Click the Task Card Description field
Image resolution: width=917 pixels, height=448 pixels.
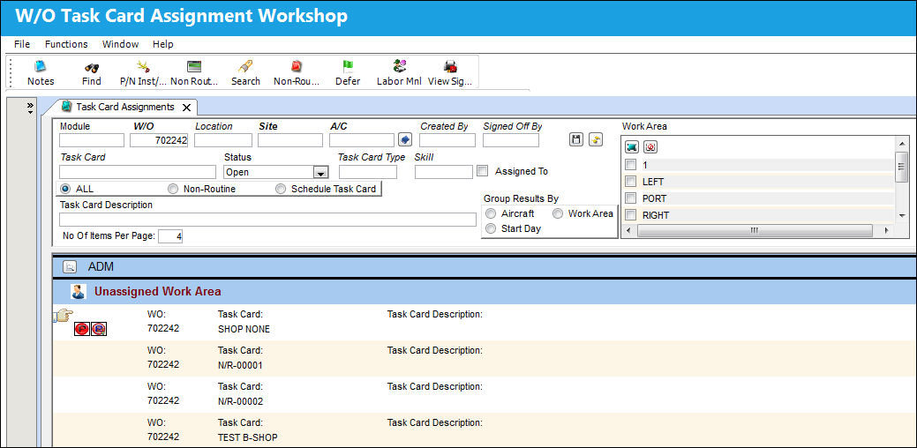coord(267,220)
